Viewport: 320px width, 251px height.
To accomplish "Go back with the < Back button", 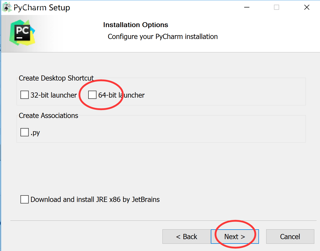I will click(187, 237).
